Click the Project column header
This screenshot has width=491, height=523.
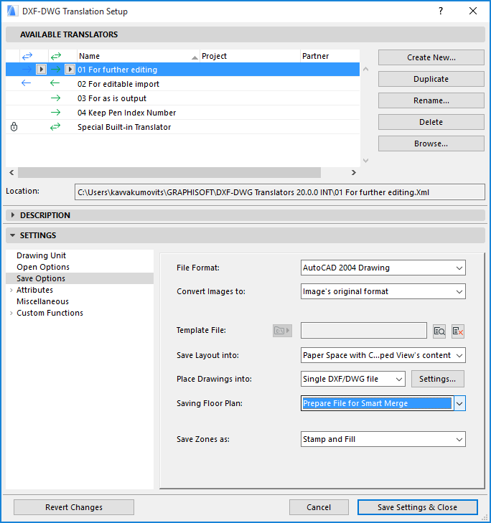coord(250,56)
